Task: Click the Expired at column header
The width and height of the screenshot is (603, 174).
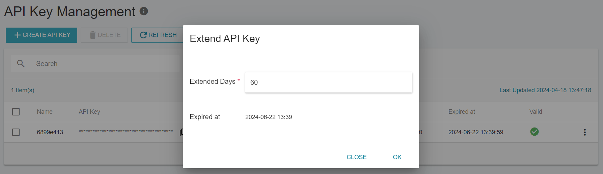Action: click(462, 112)
